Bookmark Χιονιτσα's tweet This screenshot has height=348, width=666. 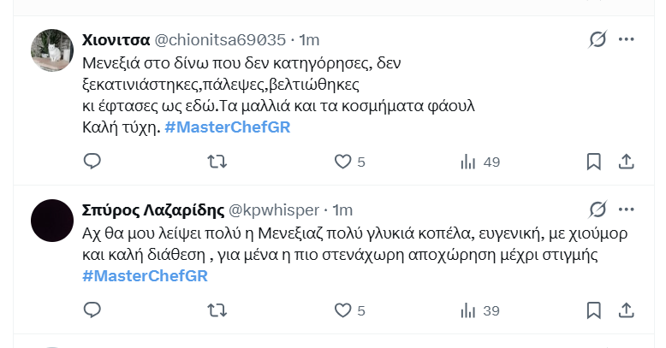[x=593, y=162]
